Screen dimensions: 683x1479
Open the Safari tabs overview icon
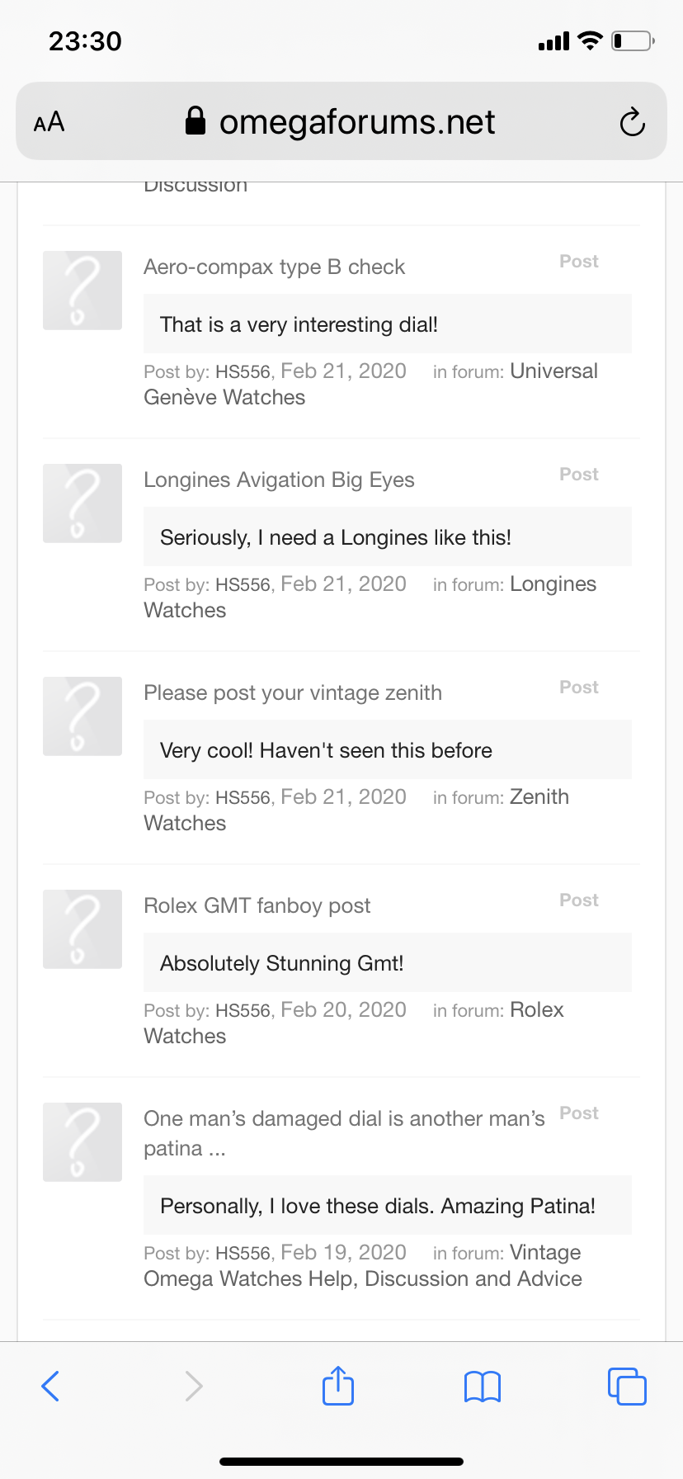pos(627,1386)
